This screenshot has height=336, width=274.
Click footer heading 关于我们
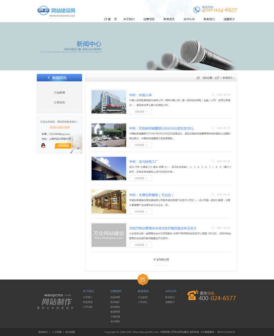coord(88,291)
